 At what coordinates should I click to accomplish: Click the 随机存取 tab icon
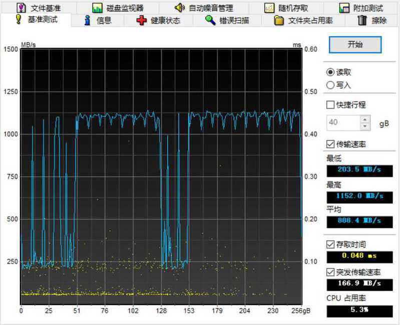(x=269, y=8)
